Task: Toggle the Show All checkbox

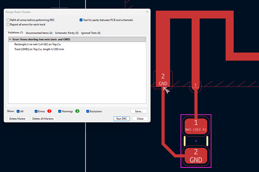Action: pyautogui.click(x=18, y=111)
